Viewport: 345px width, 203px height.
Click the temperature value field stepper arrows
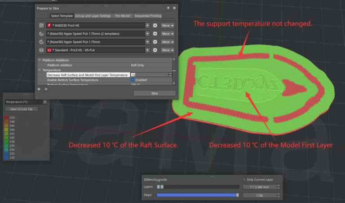tap(170, 75)
